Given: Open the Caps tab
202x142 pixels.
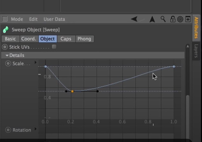Looking at the screenshot, I should pyautogui.click(x=66, y=39).
